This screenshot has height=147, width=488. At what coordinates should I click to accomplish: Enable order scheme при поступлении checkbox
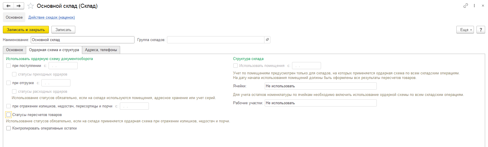click(x=8, y=66)
